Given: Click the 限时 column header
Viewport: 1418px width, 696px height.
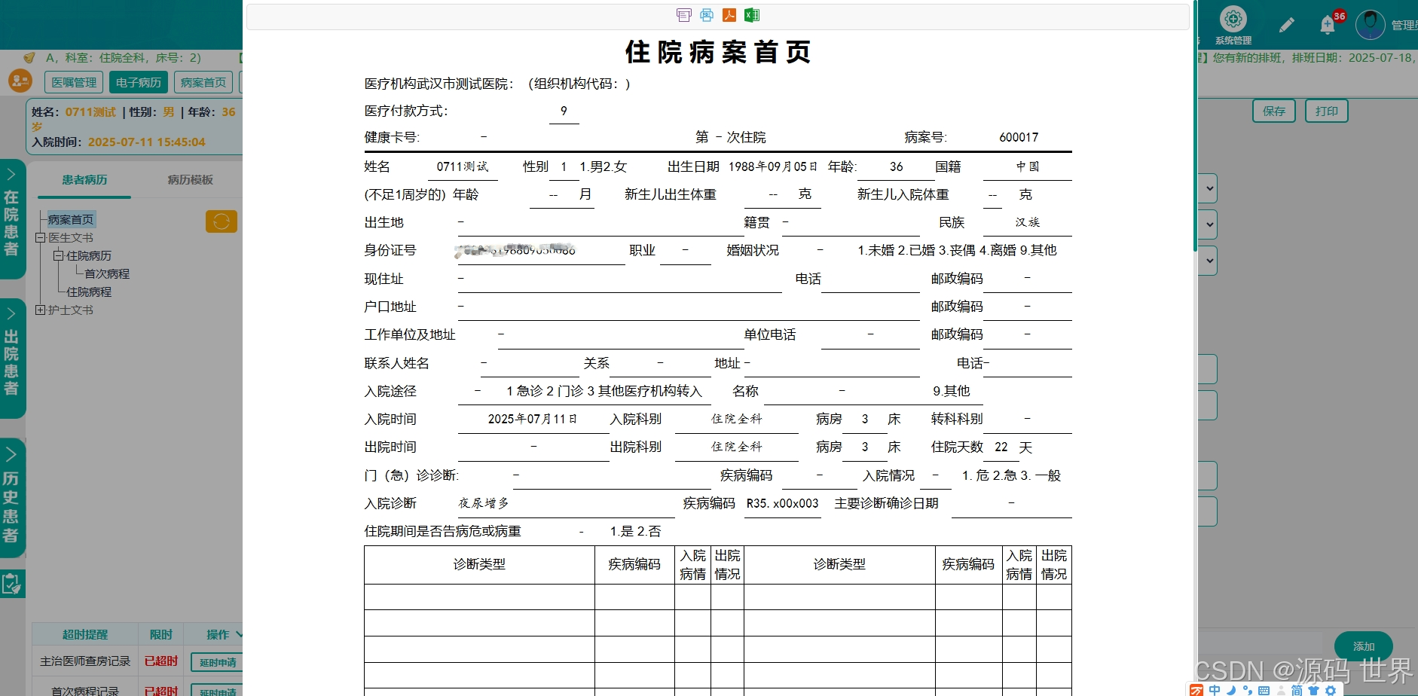Looking at the screenshot, I should pos(160,634).
